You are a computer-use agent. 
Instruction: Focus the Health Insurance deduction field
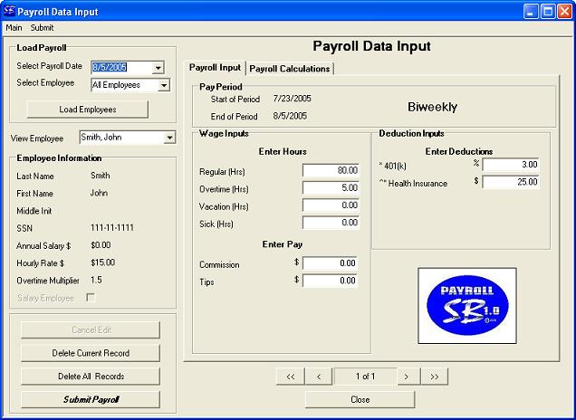(x=511, y=182)
